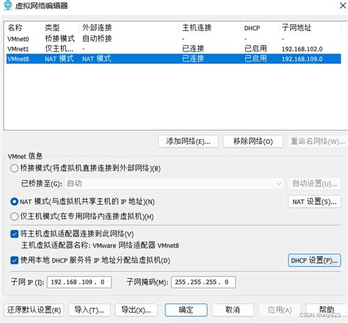The image size is (348, 323).
Task: Toggle 使用本地 DHCP 服务 checkbox
Action: pyautogui.click(x=15, y=260)
